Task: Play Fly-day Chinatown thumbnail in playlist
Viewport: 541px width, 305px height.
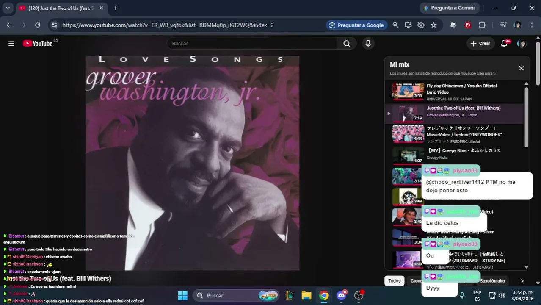Action: [x=408, y=91]
